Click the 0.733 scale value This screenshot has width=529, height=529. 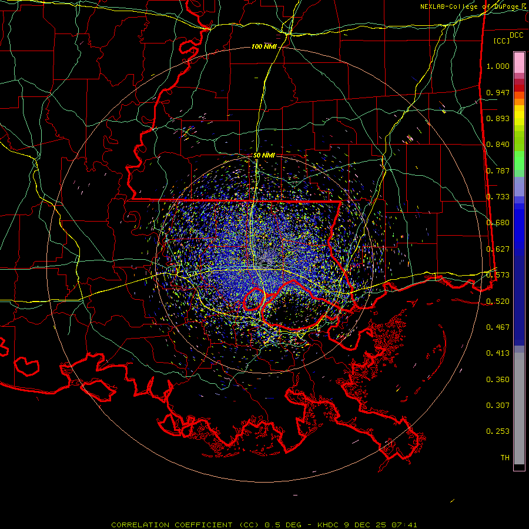click(x=498, y=197)
